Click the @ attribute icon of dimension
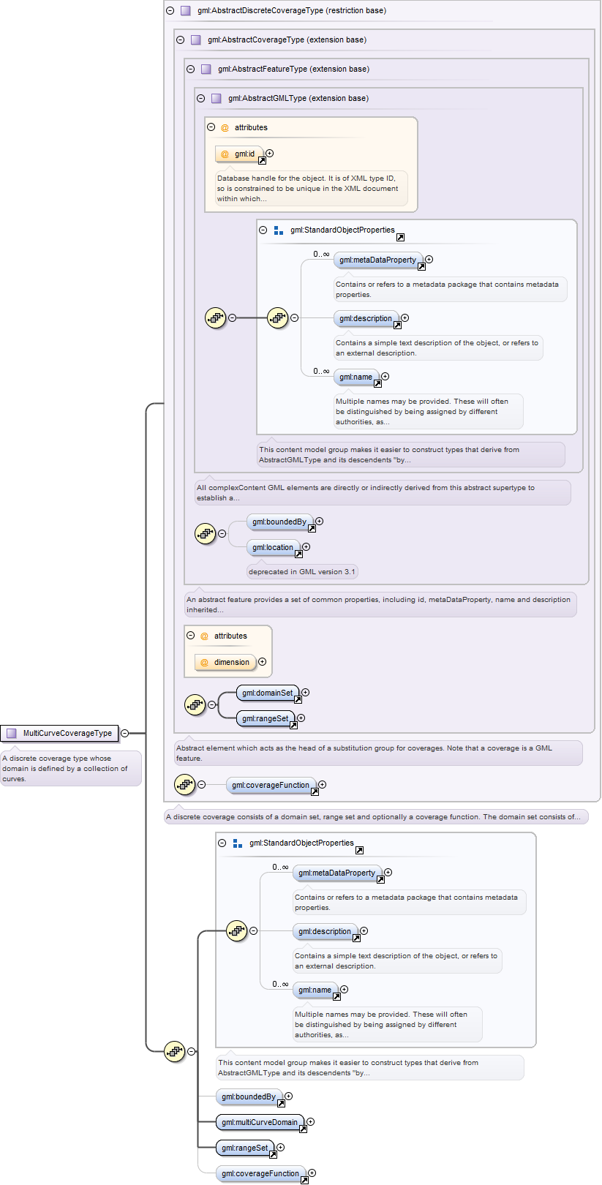The height and width of the screenshot is (1185, 602). click(204, 663)
